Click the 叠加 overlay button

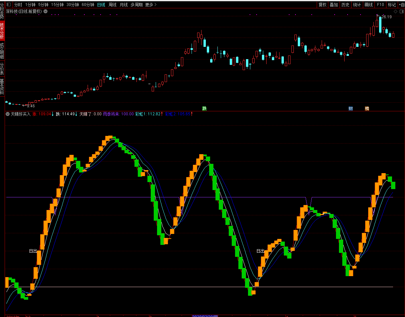[x=334, y=5]
